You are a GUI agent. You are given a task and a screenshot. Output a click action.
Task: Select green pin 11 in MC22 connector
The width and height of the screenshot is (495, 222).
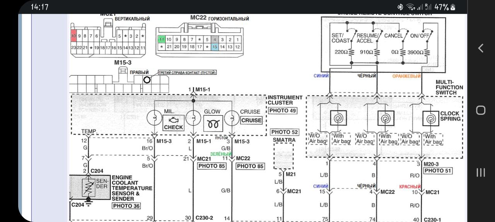pyautogui.click(x=162, y=39)
